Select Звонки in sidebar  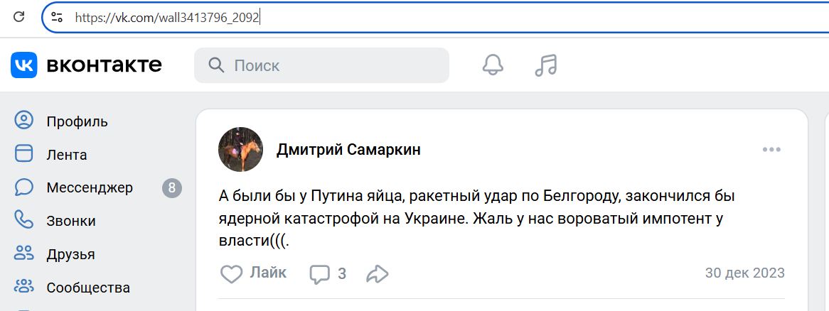point(71,221)
